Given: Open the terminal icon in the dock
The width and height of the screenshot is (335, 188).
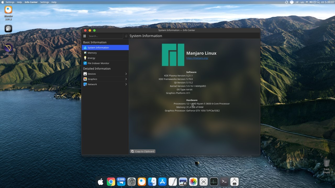Looking at the screenshot, I should click(x=224, y=182).
